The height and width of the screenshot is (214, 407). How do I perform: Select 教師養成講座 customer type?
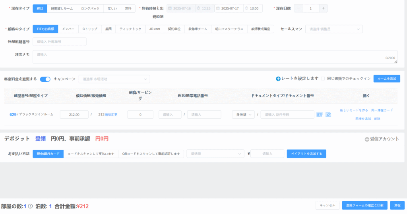point(261,29)
